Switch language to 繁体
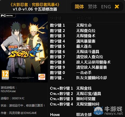Viewport: 125px width, 117px height. (93, 7)
